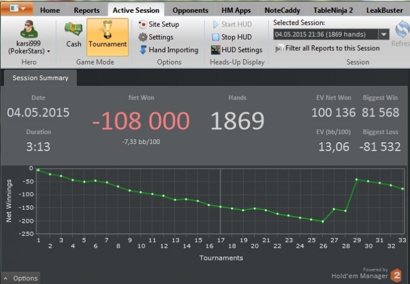The image size is (410, 284).
Task: Open the Settings gear option
Action: (156, 37)
